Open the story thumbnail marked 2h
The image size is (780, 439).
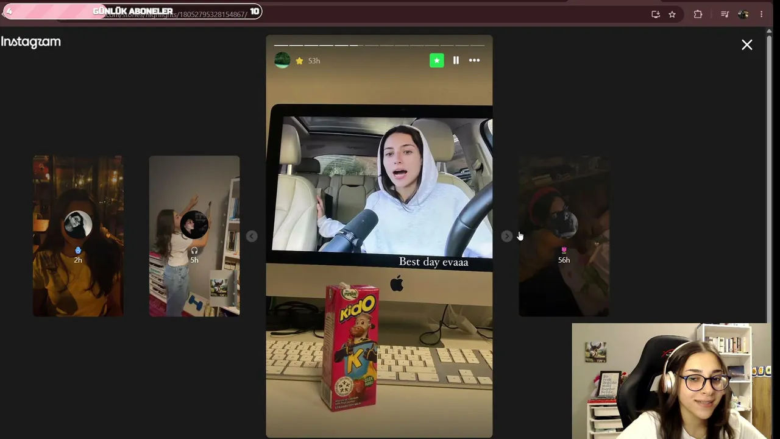78,236
